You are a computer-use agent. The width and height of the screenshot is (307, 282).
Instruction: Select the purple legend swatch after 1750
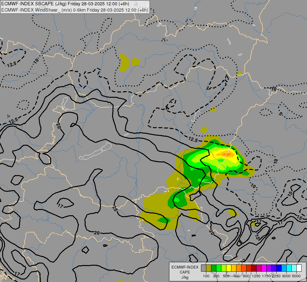tap(269, 268)
